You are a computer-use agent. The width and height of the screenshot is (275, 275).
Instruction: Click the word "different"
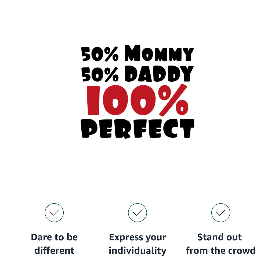(x=54, y=251)
